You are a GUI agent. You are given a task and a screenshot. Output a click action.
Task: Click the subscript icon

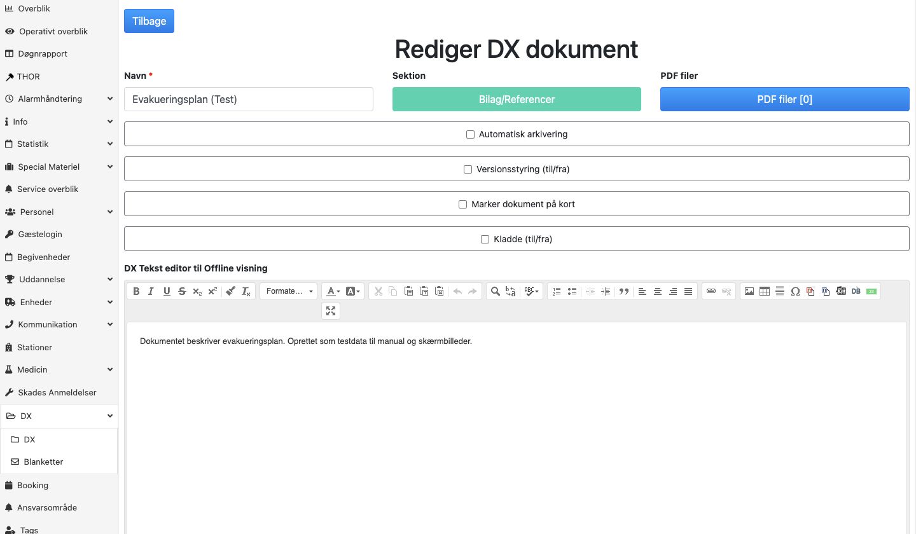pos(197,291)
